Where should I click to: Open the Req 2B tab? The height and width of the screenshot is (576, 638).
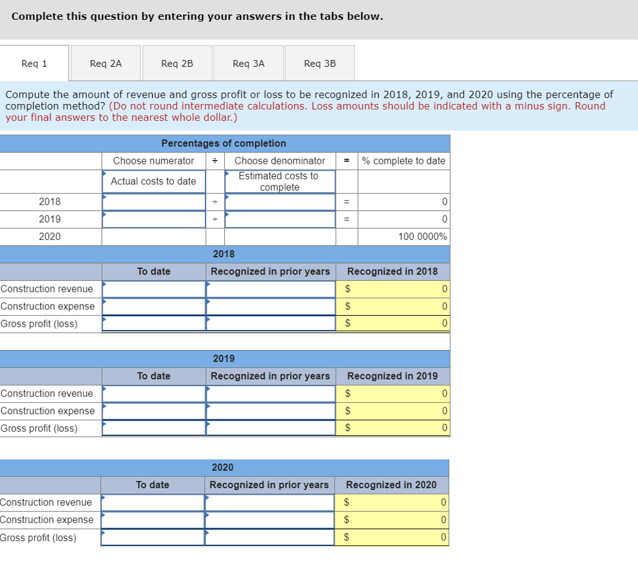pos(177,64)
